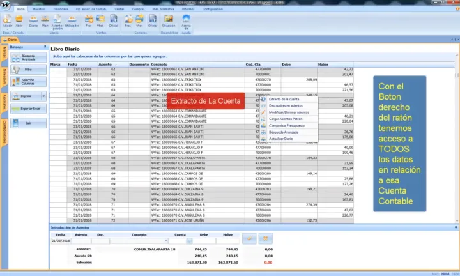
Task: Open the Oficial icon in the Ventas group
Action: [x=113, y=21]
